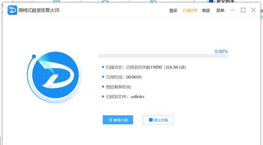Close the data recovery window
263x145 pixels.
click(254, 10)
